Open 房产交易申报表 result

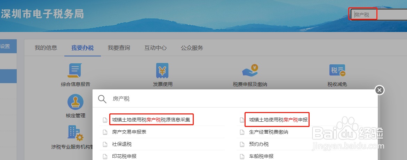tap(129, 132)
